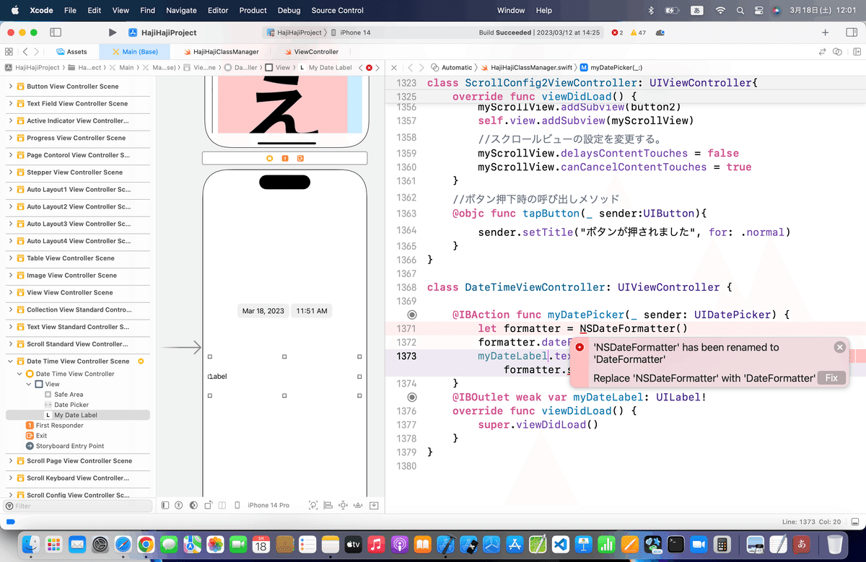Click the date Mar 18, 2023 in picker
The image size is (866, 562).
(263, 311)
